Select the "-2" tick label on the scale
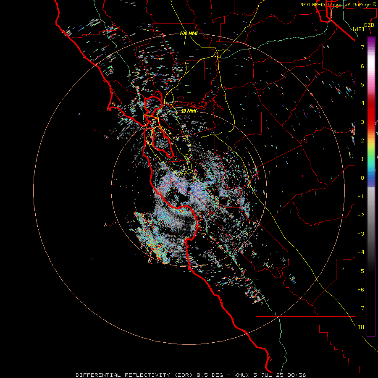The image size is (378, 378). tap(361, 215)
